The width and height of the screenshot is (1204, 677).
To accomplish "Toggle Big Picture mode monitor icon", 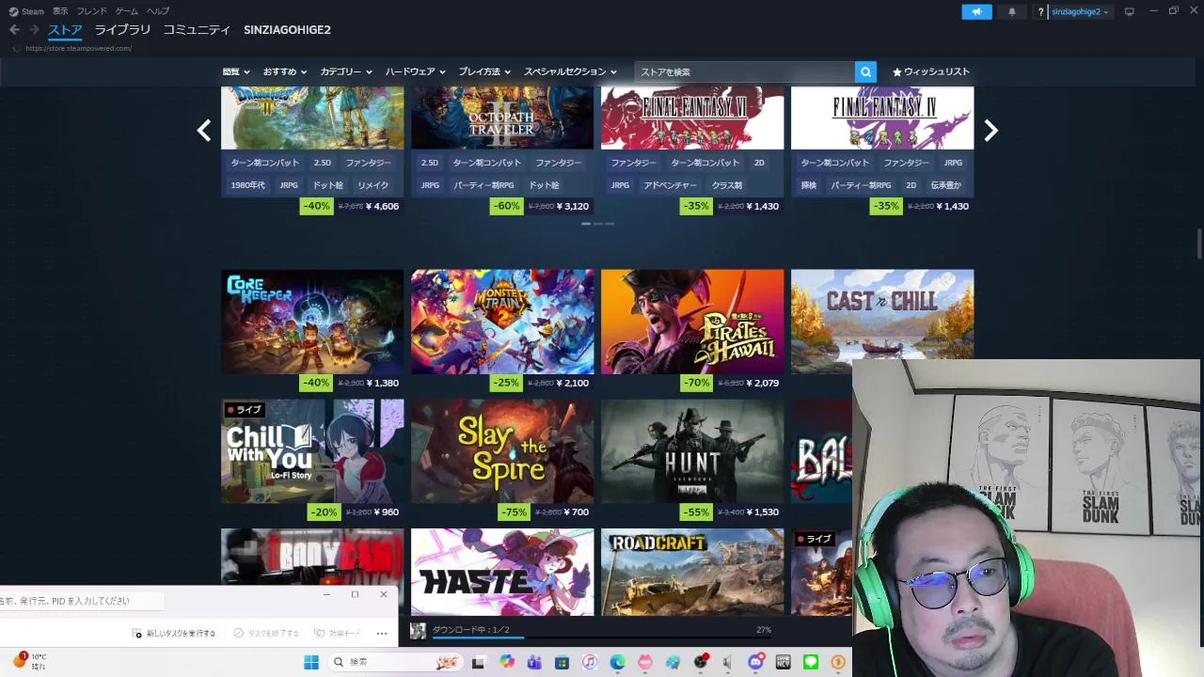I will (1130, 11).
